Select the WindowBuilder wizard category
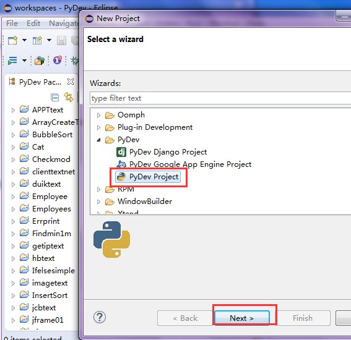This screenshot has width=351, height=340. (145, 202)
